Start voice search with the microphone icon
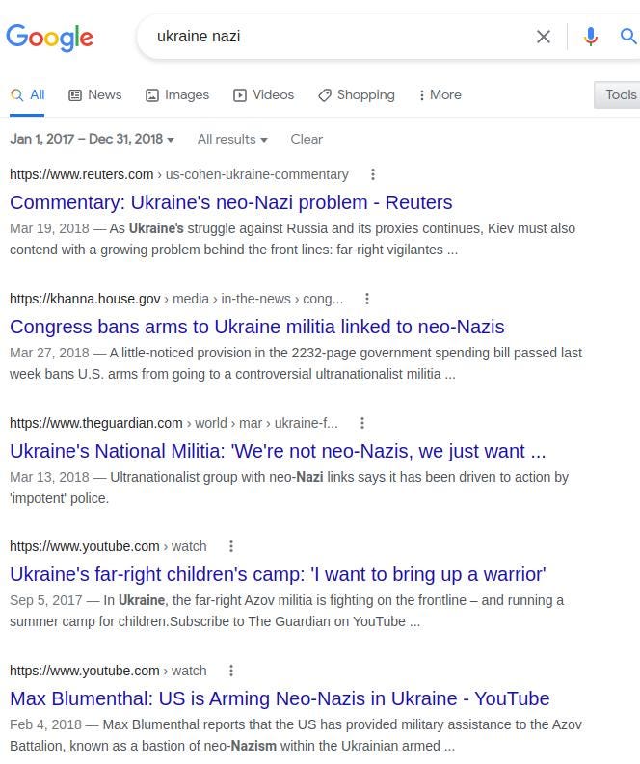 [x=590, y=37]
